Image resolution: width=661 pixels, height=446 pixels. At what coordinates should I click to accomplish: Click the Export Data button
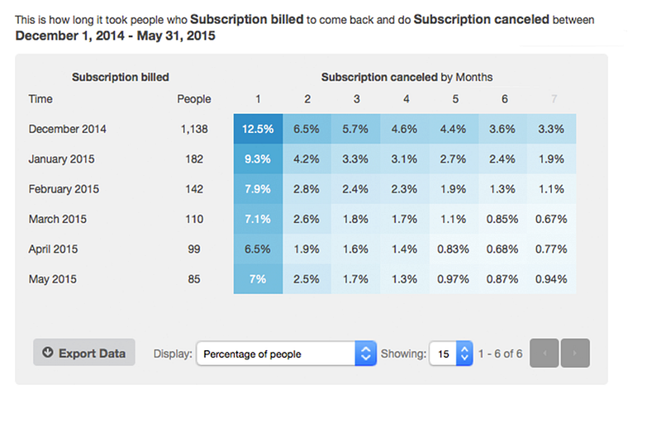[x=84, y=353]
